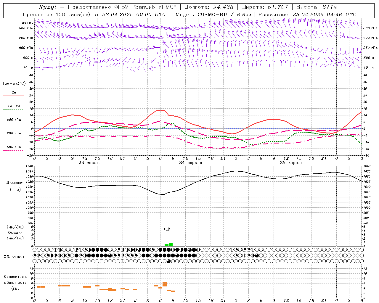379x303 pixels.
Task: Click the "Конвективн." convective cloud label
Action: coord(15,277)
